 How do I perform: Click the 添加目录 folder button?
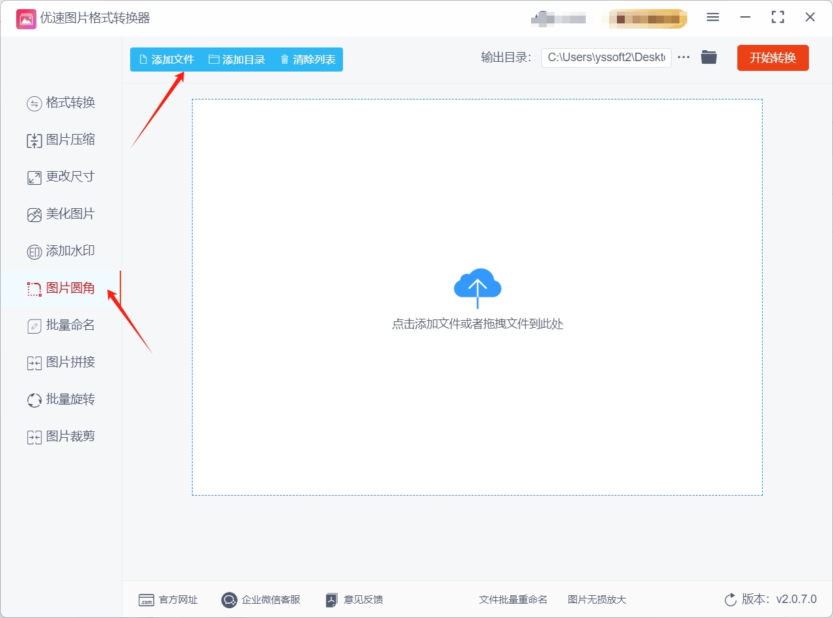237,60
